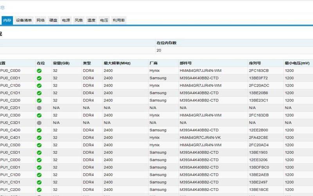Viewport: 313px width, 196px height.
Task: Click slot name PU0_C4D1
Action: click(x=10, y=138)
